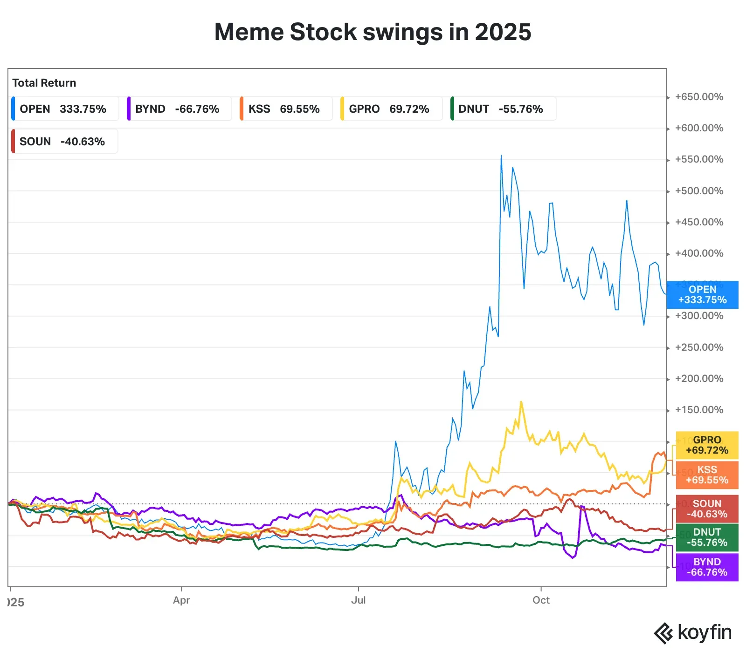
Task: Click the yellow GPRO +69.72% axis tag
Action: pyautogui.click(x=707, y=445)
